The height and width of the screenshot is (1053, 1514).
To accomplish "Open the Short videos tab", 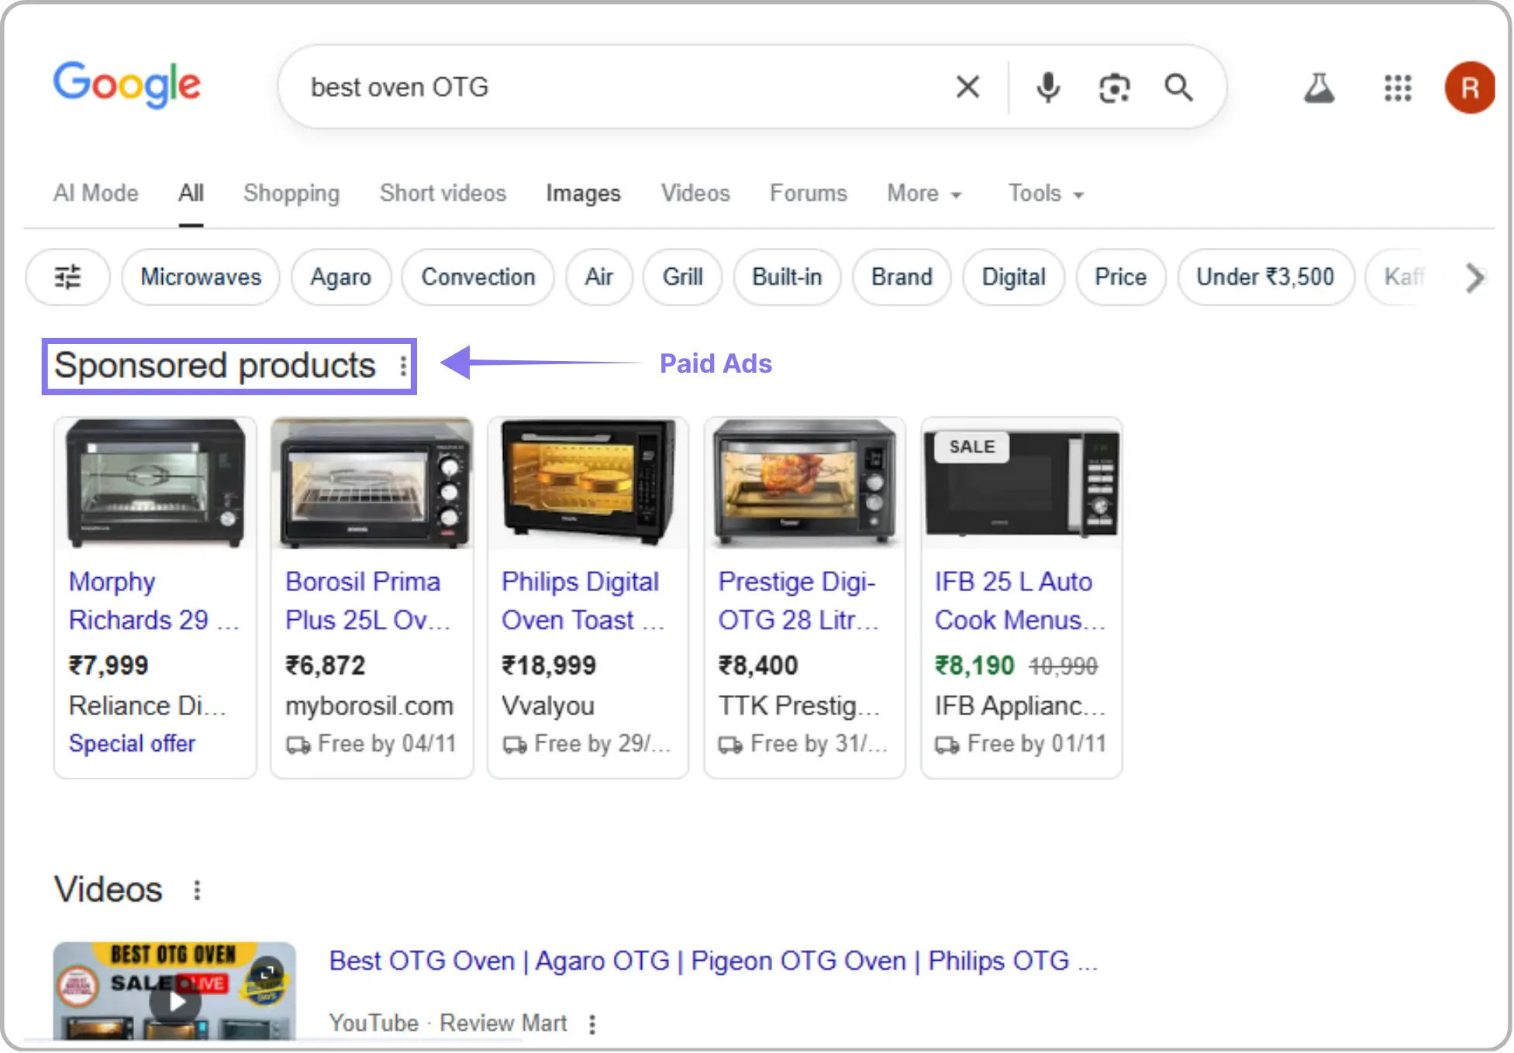I will 443,193.
